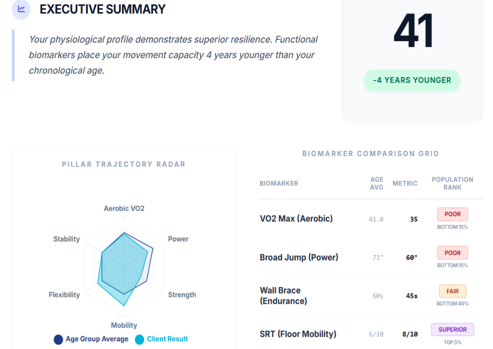This screenshot has height=349, width=493.
Task: Click the Age Group Average legend dot
Action: click(58, 339)
